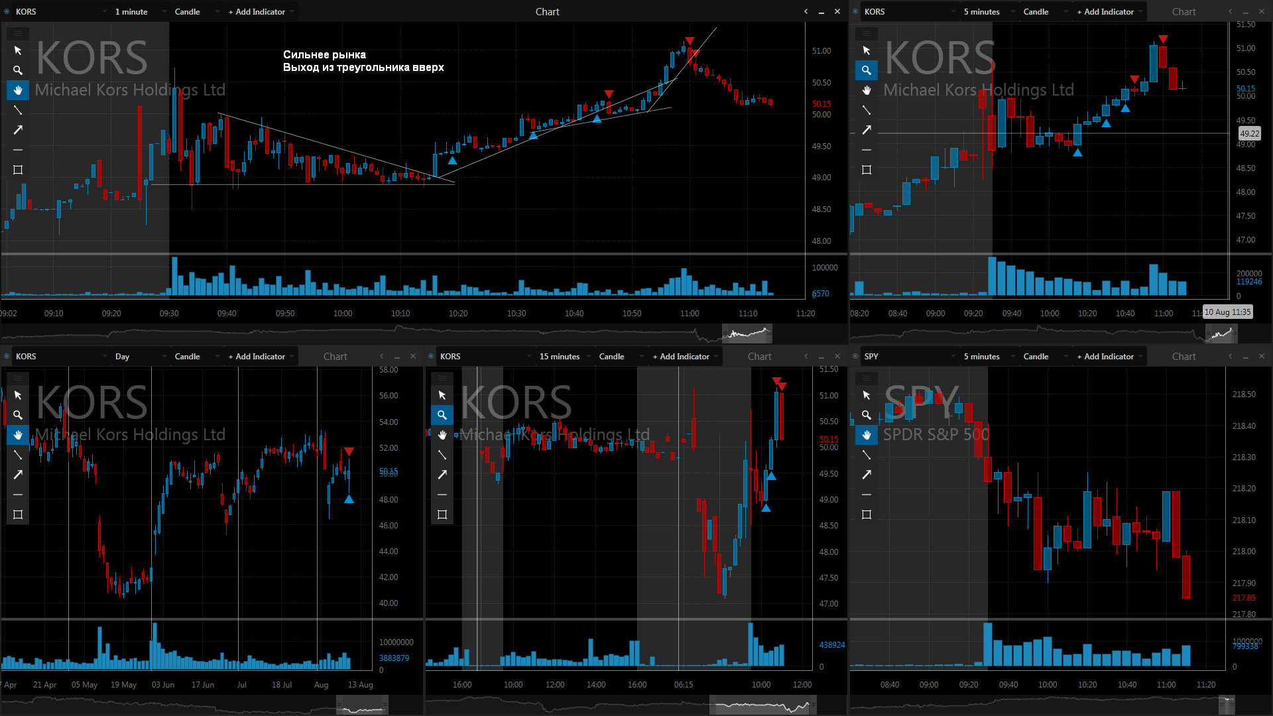Open the Day timeframe dropdown
This screenshot has height=716, width=1273.
[x=141, y=356]
